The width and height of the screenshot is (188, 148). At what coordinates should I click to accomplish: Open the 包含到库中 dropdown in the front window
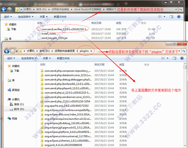pyautogui.click(x=29, y=58)
